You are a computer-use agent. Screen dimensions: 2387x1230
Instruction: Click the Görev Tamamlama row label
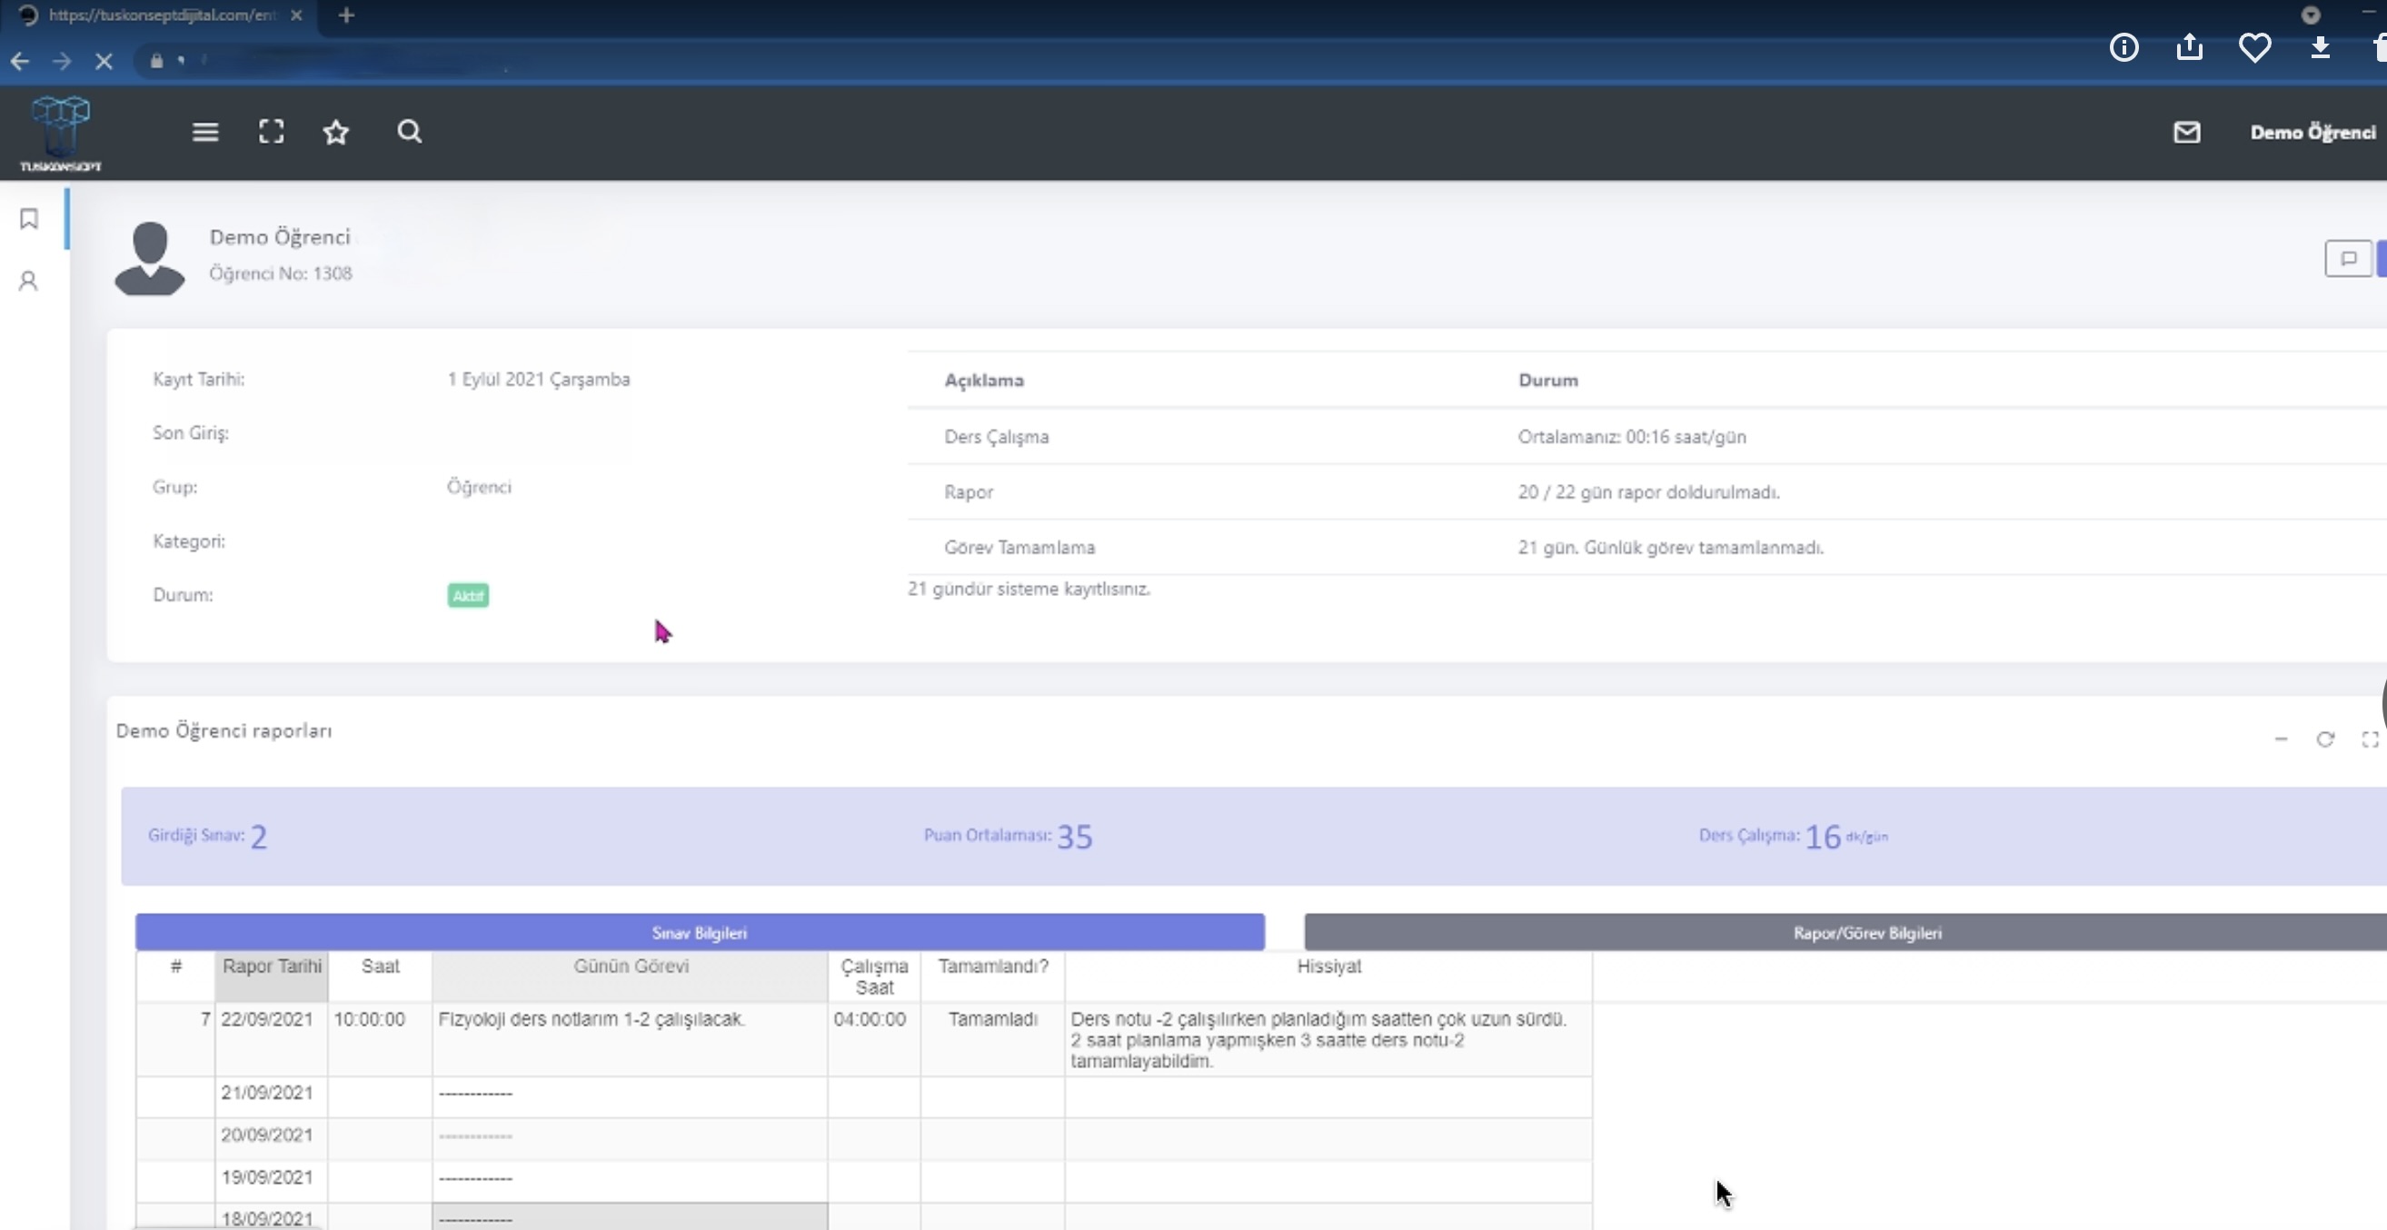1019,548
